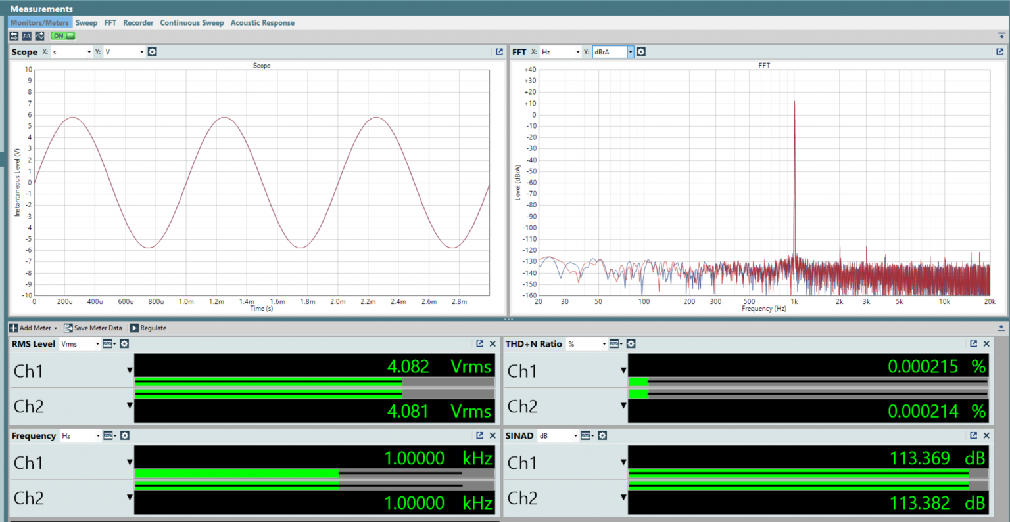This screenshot has height=522, width=1010.
Task: Open the FFT panel settings gear
Action: point(641,52)
